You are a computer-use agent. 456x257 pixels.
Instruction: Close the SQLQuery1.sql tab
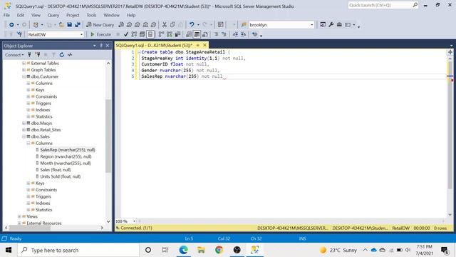point(204,45)
